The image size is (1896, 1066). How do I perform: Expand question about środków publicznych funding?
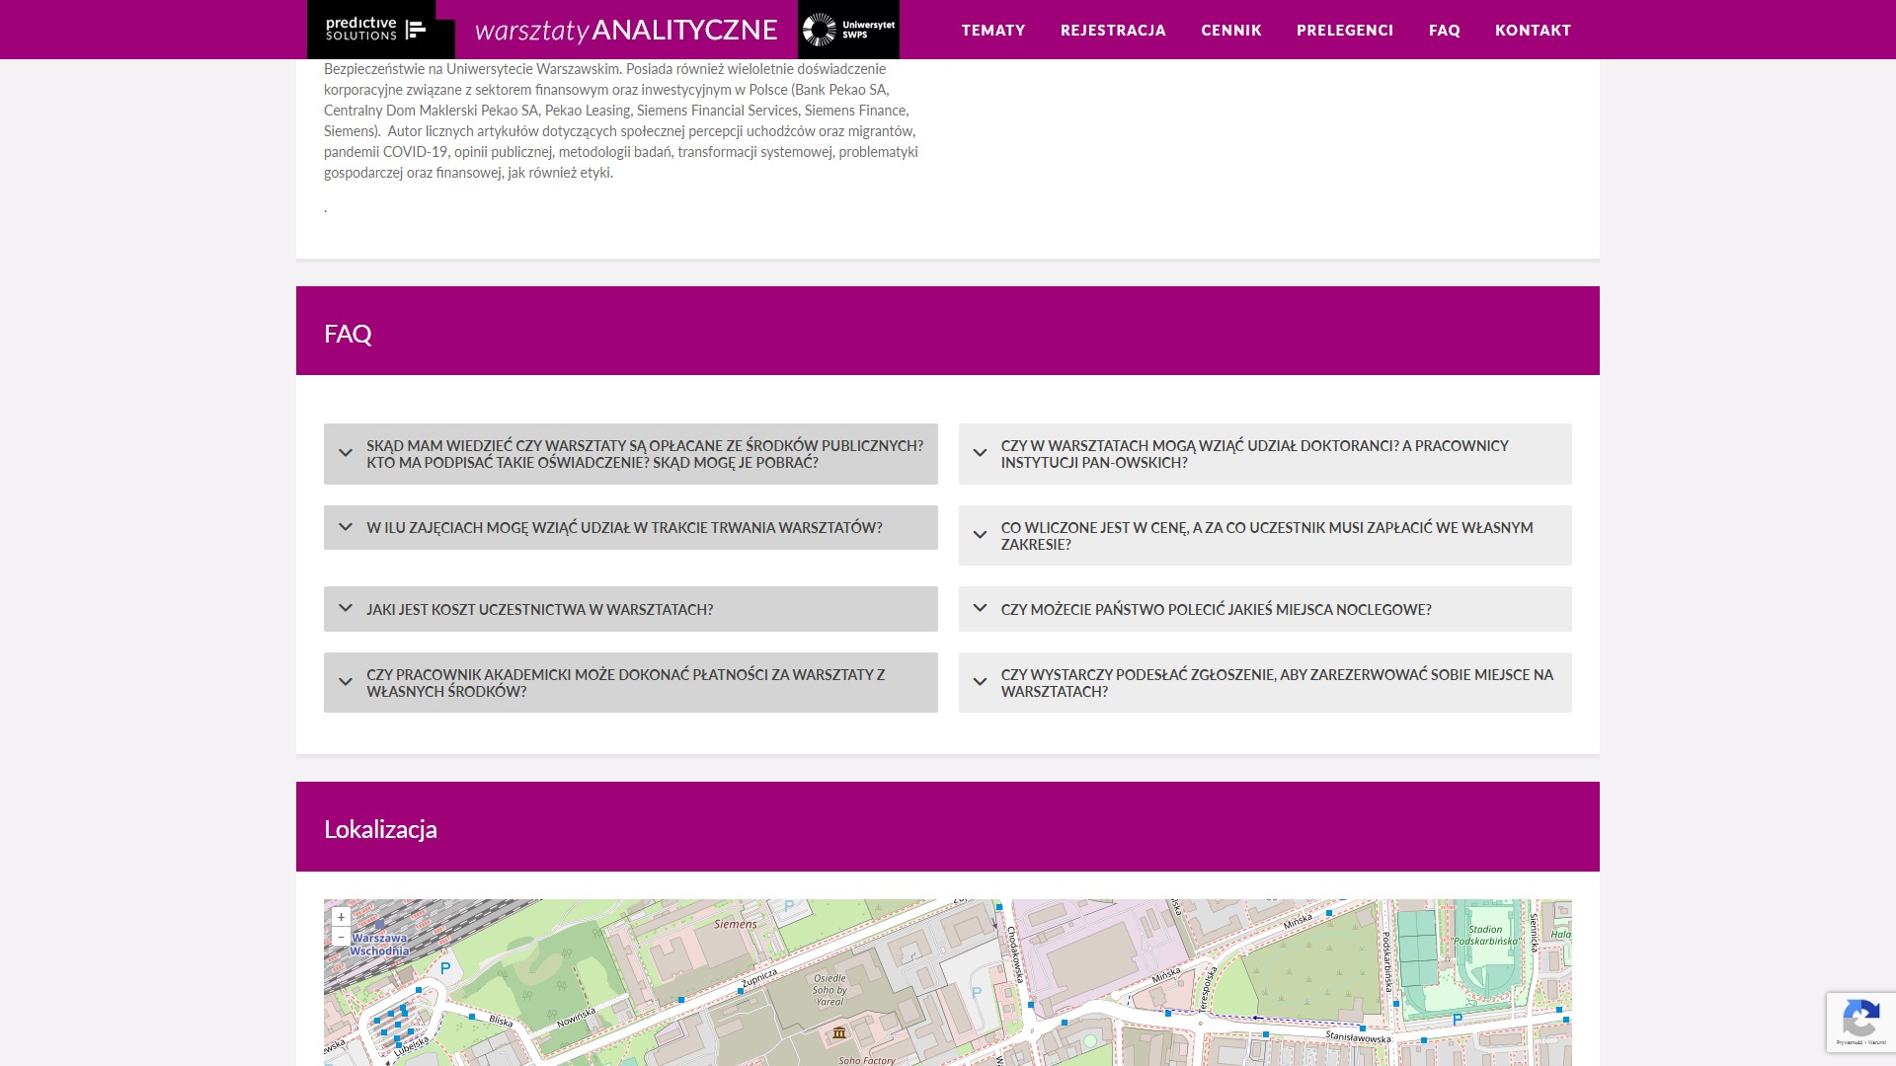pos(631,454)
